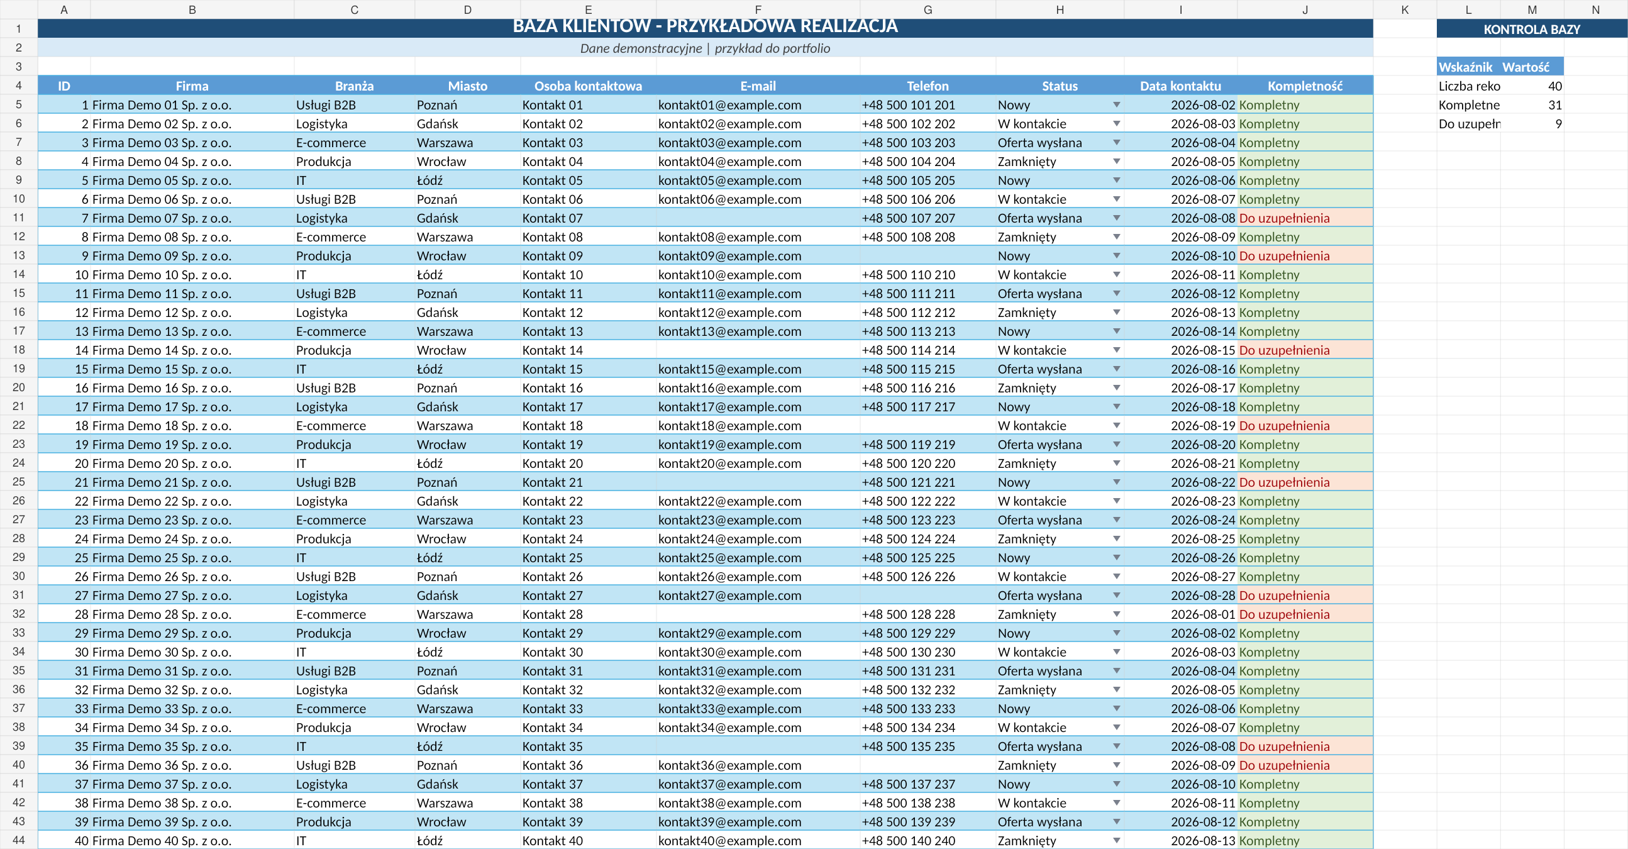Screen dimensions: 1628x849
Task: Click the 'Data kontaktu' table header
Action: coord(1180,86)
